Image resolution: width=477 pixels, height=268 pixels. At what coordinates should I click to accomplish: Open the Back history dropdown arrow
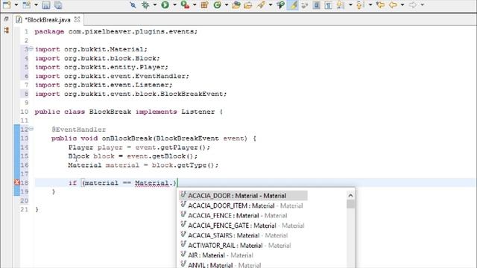coord(402,5)
